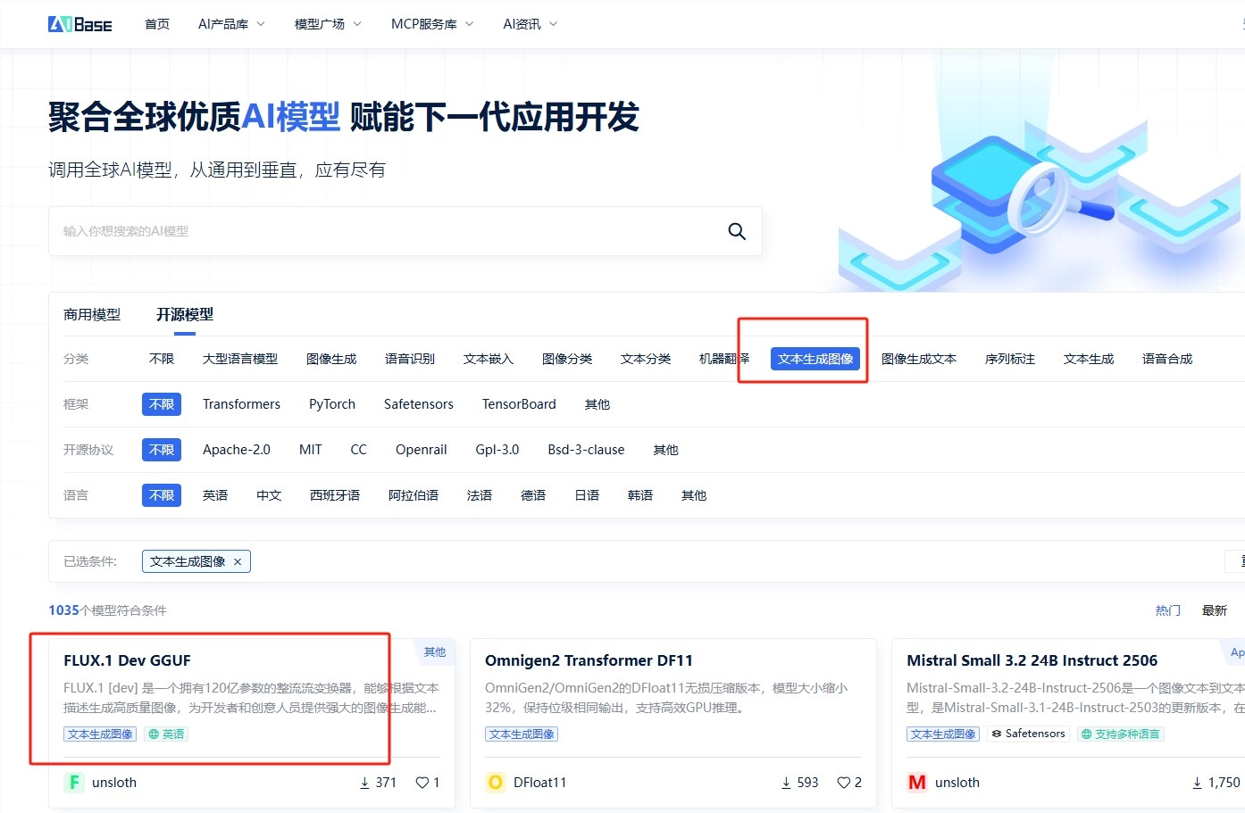Expand the 模型广场 dropdown menu
Screen dimensions: 1245x813
[328, 24]
